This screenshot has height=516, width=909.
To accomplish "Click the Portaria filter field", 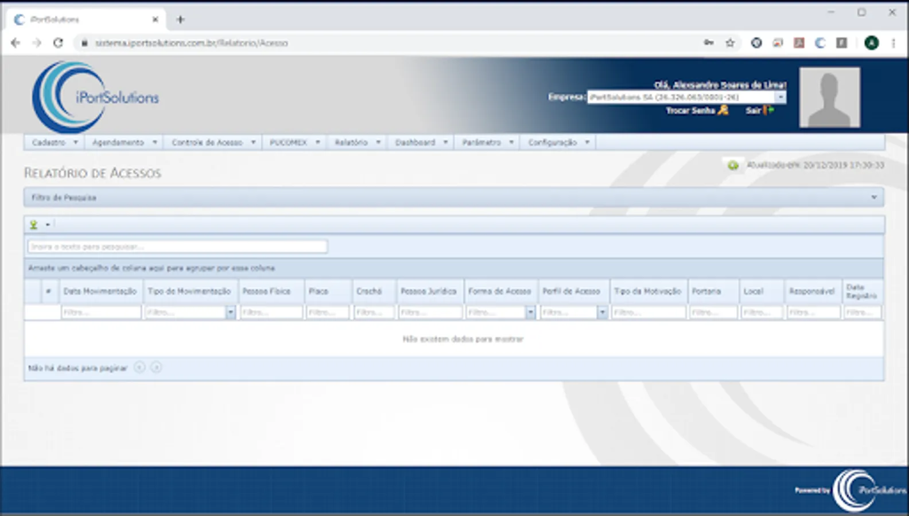I will 713,312.
